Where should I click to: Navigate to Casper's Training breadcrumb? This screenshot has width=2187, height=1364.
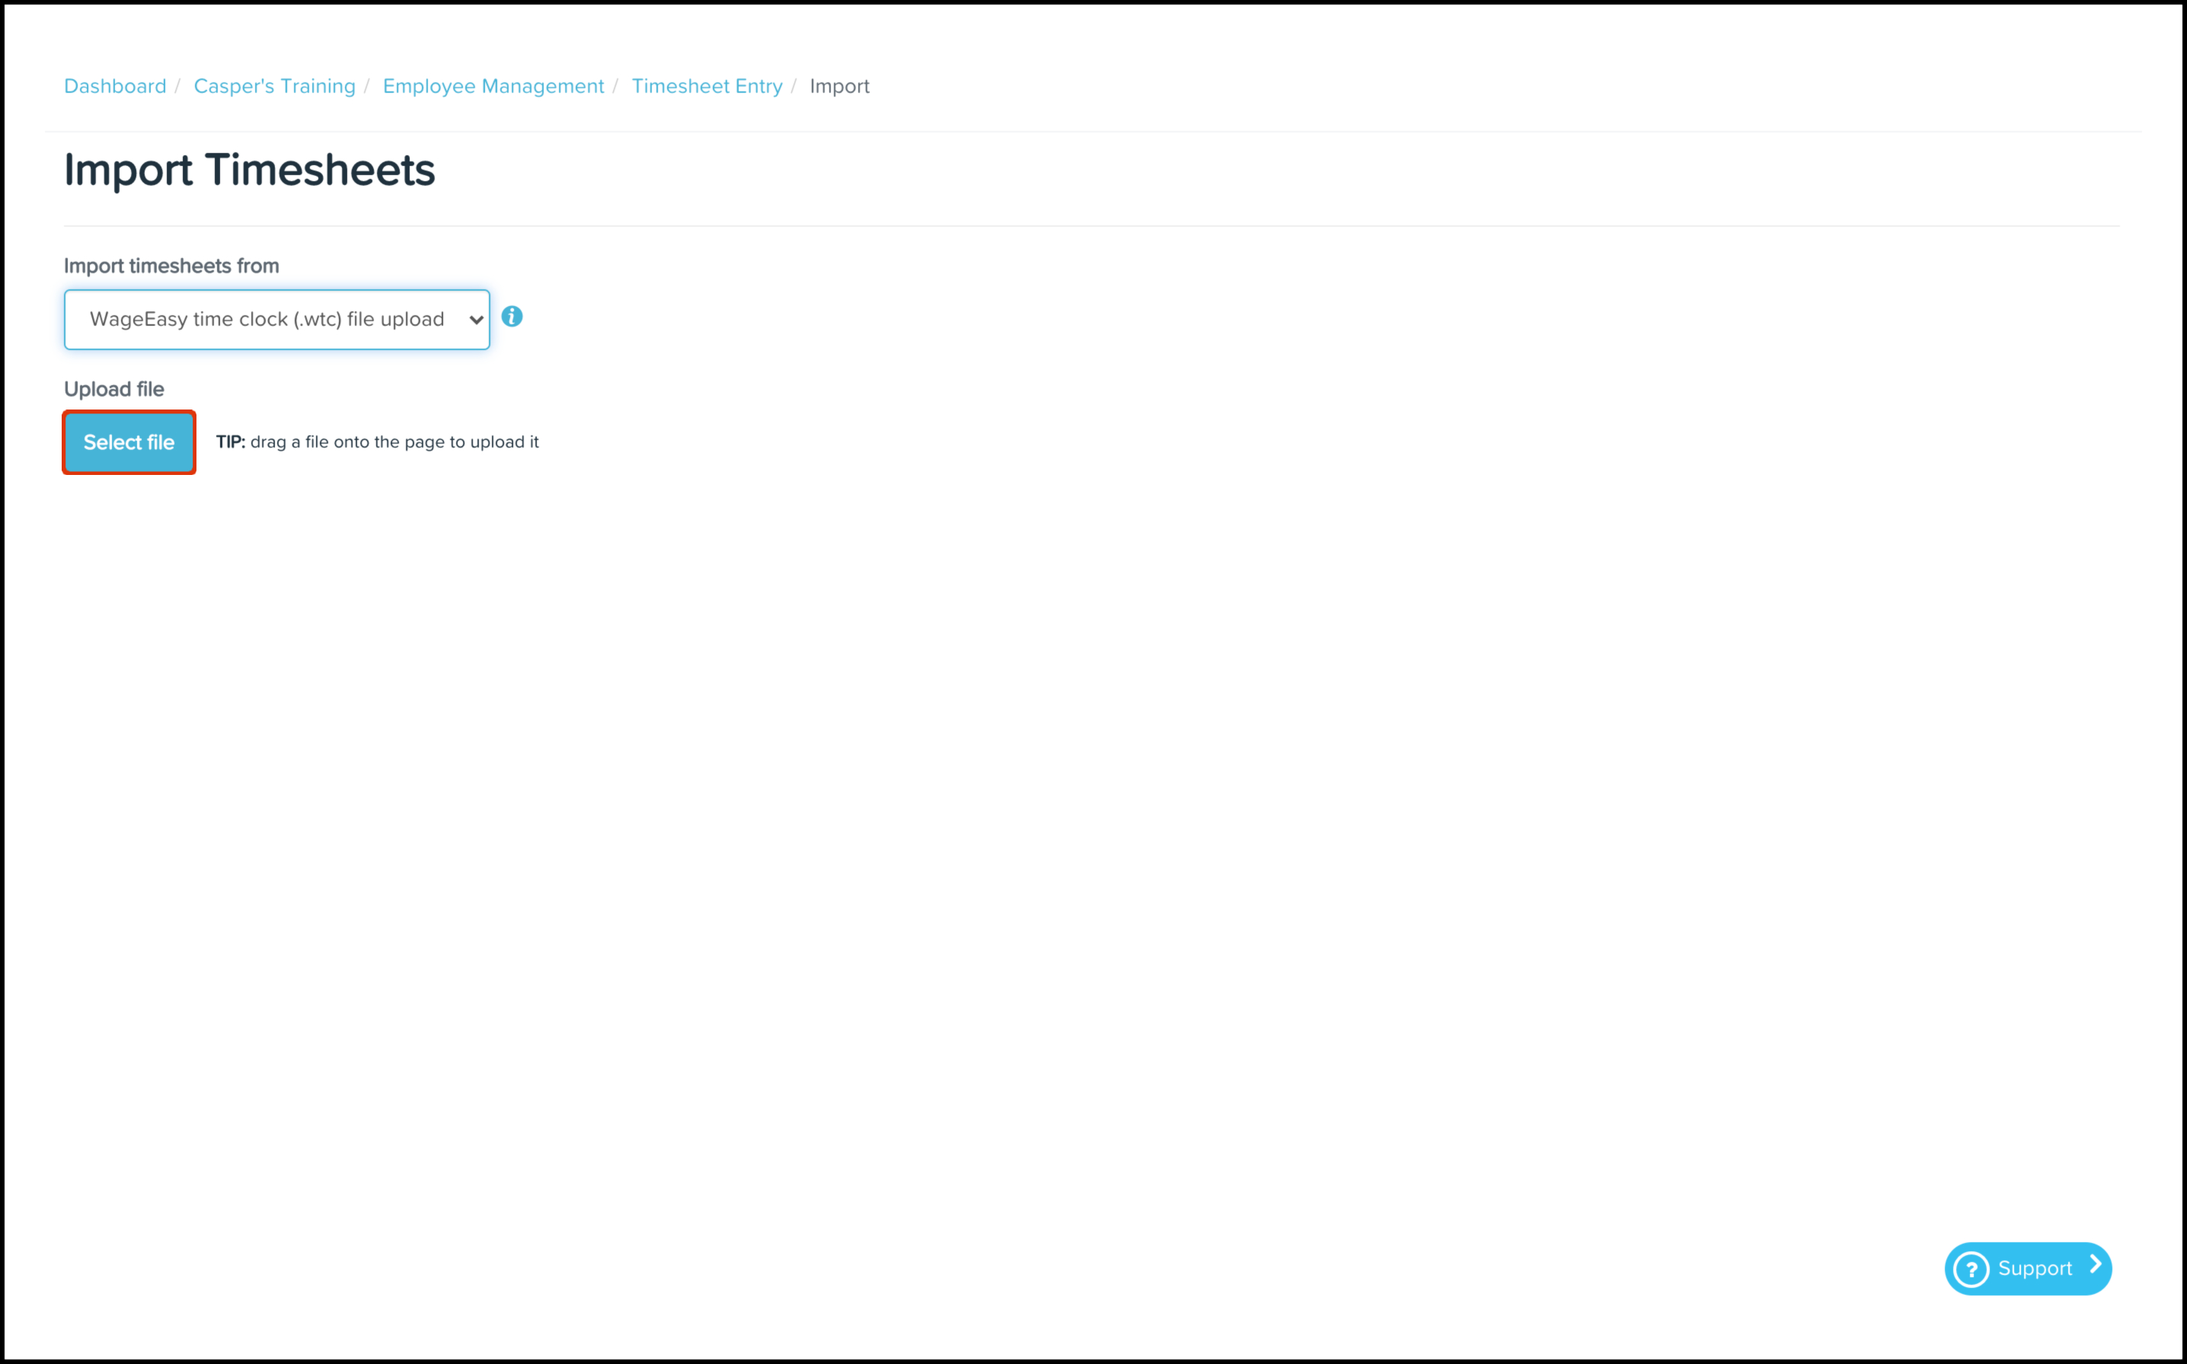(274, 87)
